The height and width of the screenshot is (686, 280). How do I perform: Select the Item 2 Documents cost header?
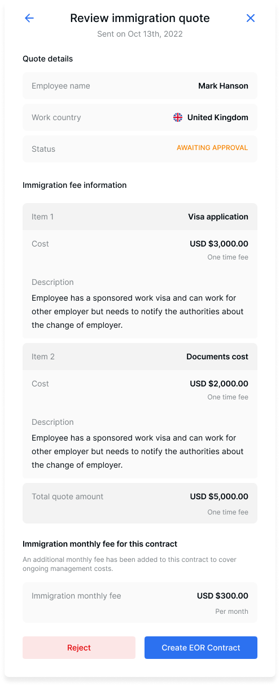(x=140, y=357)
